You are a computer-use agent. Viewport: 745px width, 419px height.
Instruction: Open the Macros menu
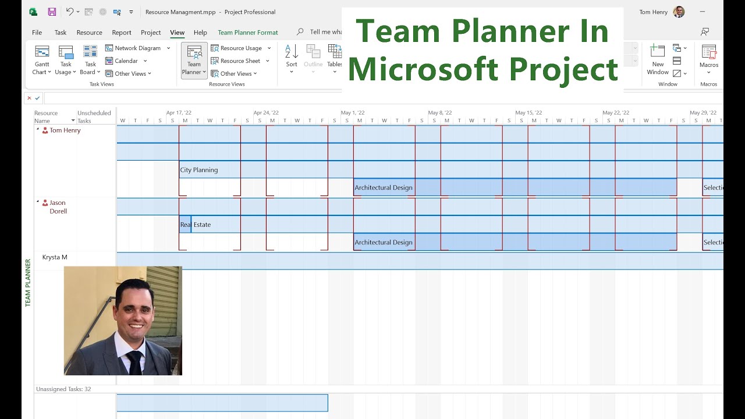click(x=709, y=59)
